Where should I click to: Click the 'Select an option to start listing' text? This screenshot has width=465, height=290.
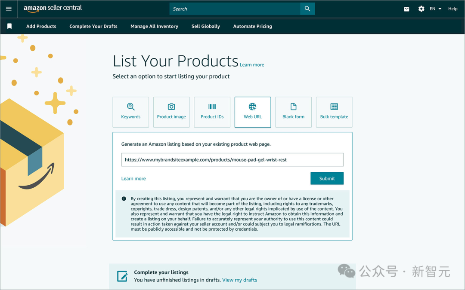tap(171, 76)
